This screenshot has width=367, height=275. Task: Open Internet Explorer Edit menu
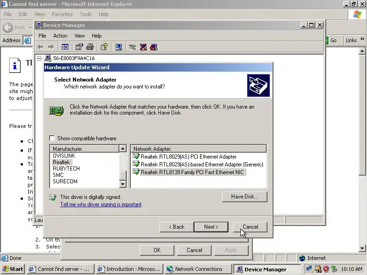pos(23,14)
